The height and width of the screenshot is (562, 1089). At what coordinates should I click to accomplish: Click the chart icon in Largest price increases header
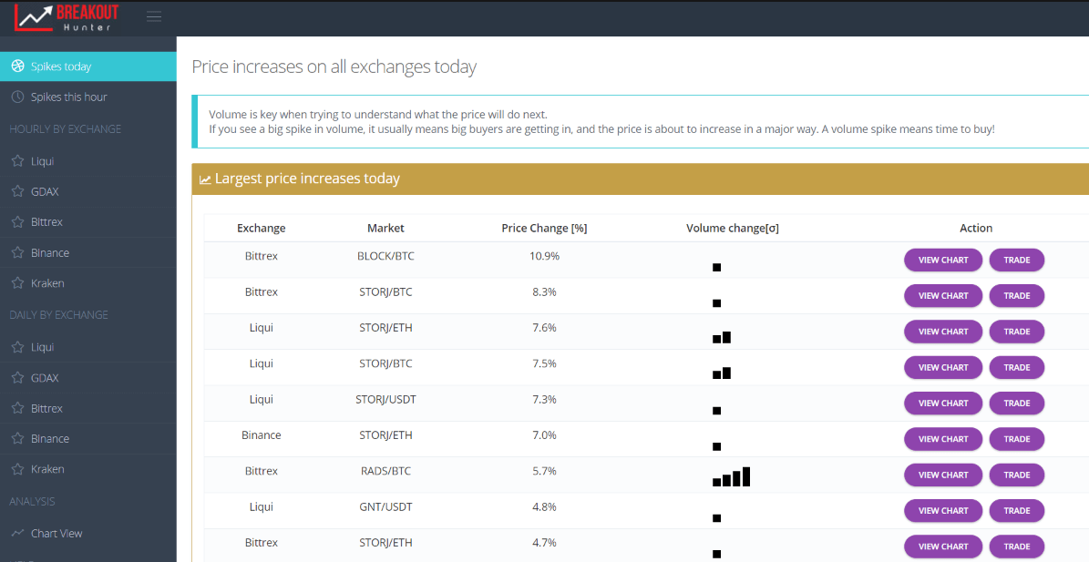205,179
